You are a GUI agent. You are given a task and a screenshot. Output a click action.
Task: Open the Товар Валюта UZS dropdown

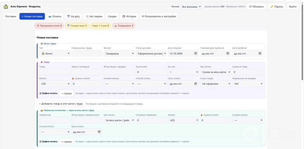(55, 84)
